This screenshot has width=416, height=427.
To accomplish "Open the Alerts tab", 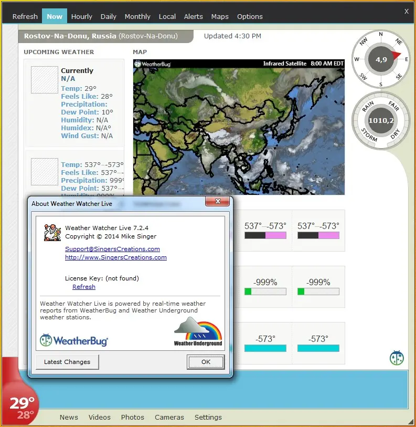I will 193,17.
